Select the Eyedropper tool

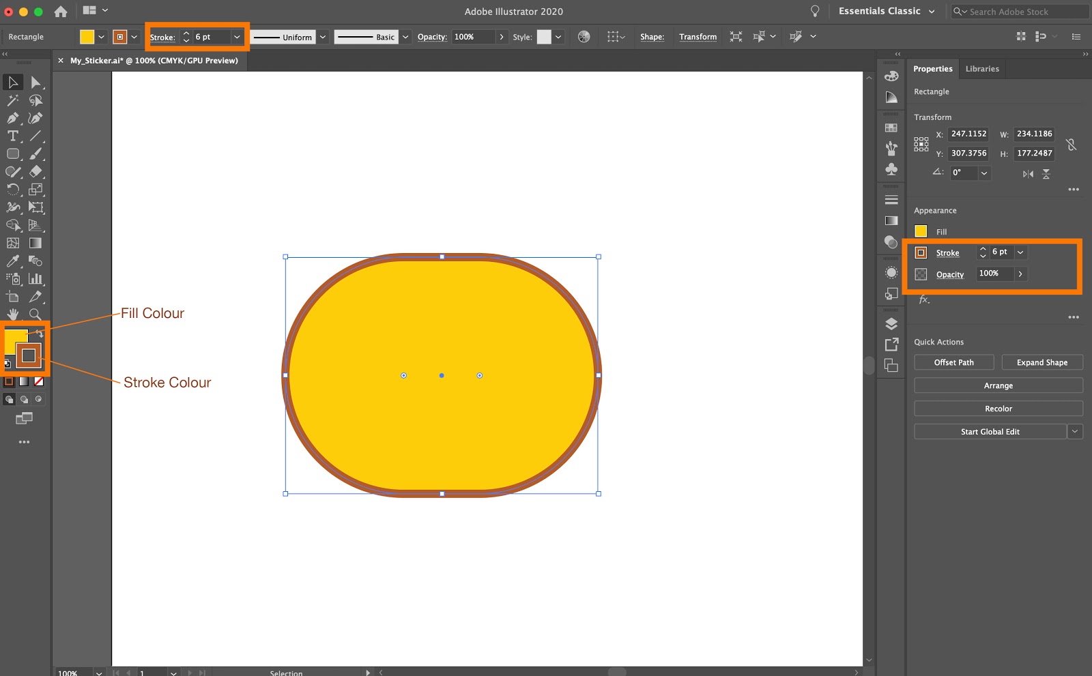(x=12, y=261)
